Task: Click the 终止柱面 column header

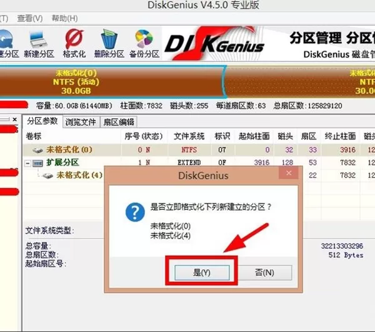Action: [x=340, y=136]
